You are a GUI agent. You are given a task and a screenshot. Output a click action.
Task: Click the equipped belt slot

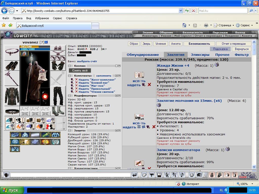[x=12, y=111]
